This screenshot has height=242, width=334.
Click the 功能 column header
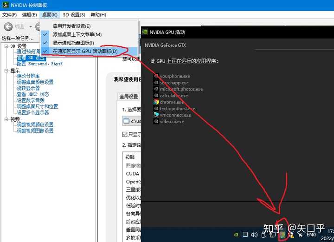(x=130, y=157)
